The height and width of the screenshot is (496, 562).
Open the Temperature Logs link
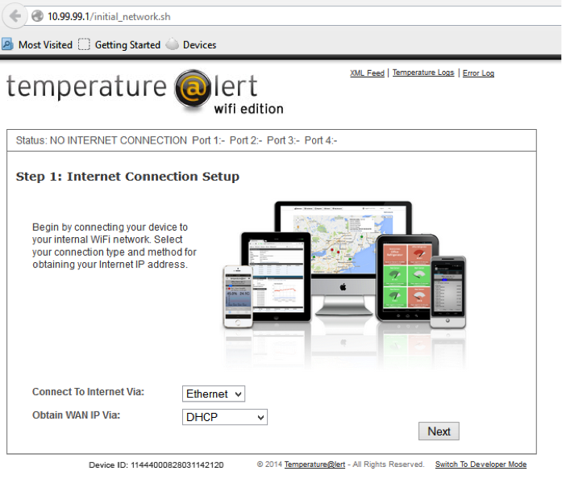(x=423, y=73)
